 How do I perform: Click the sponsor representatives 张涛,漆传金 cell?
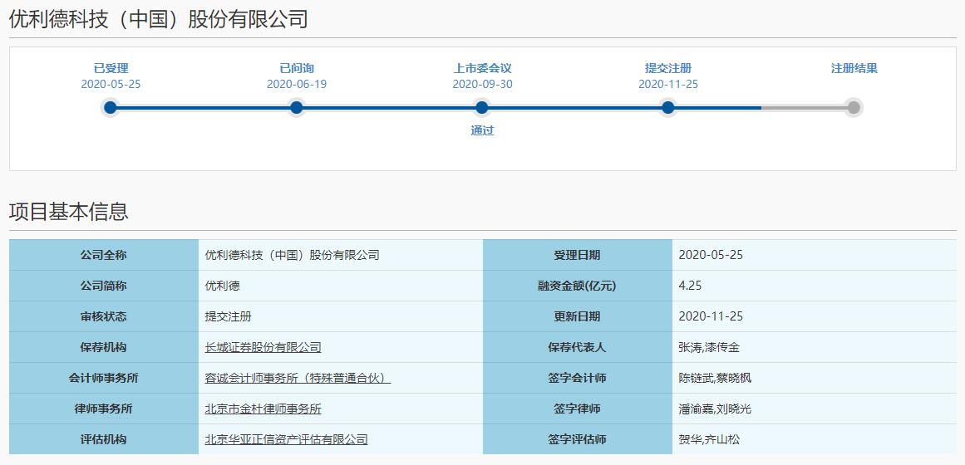click(709, 347)
